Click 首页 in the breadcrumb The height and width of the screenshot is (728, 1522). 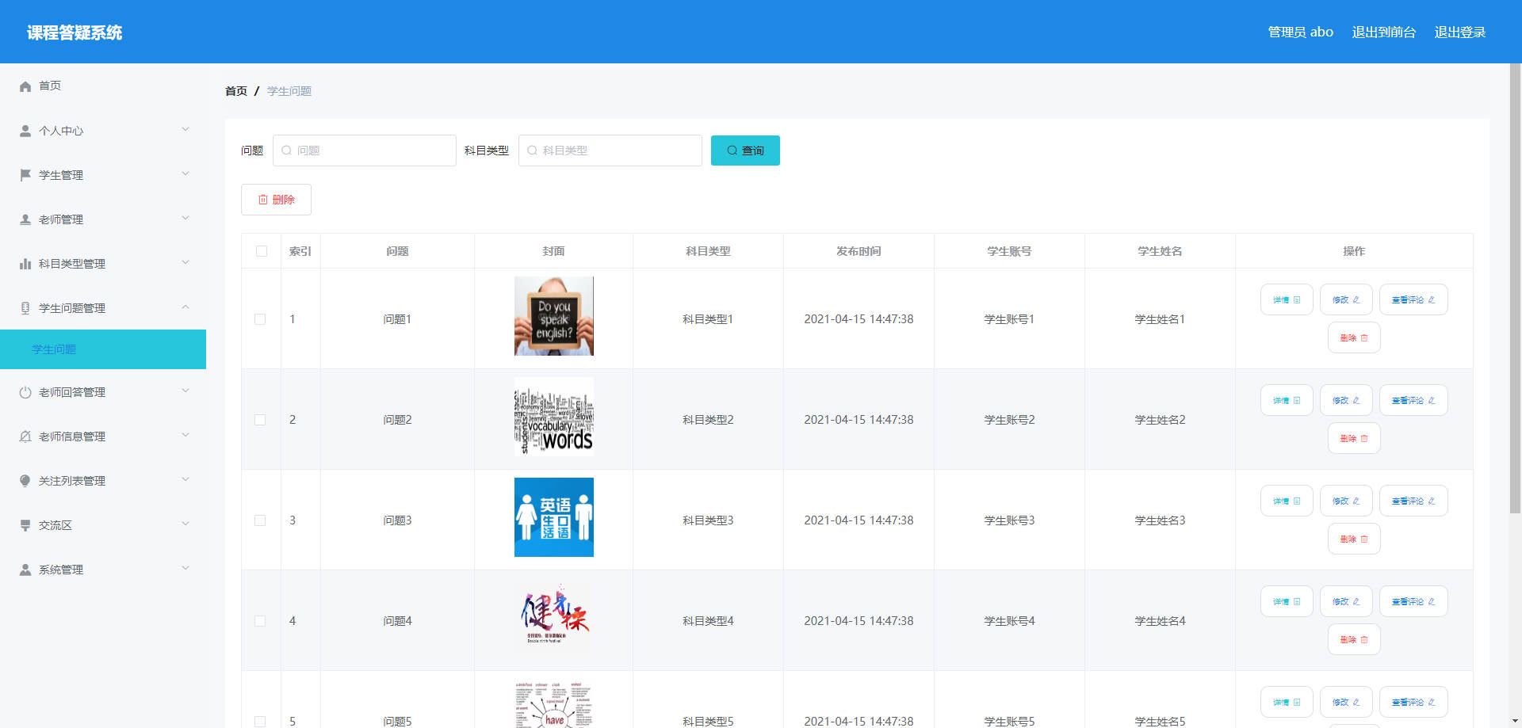pos(236,91)
